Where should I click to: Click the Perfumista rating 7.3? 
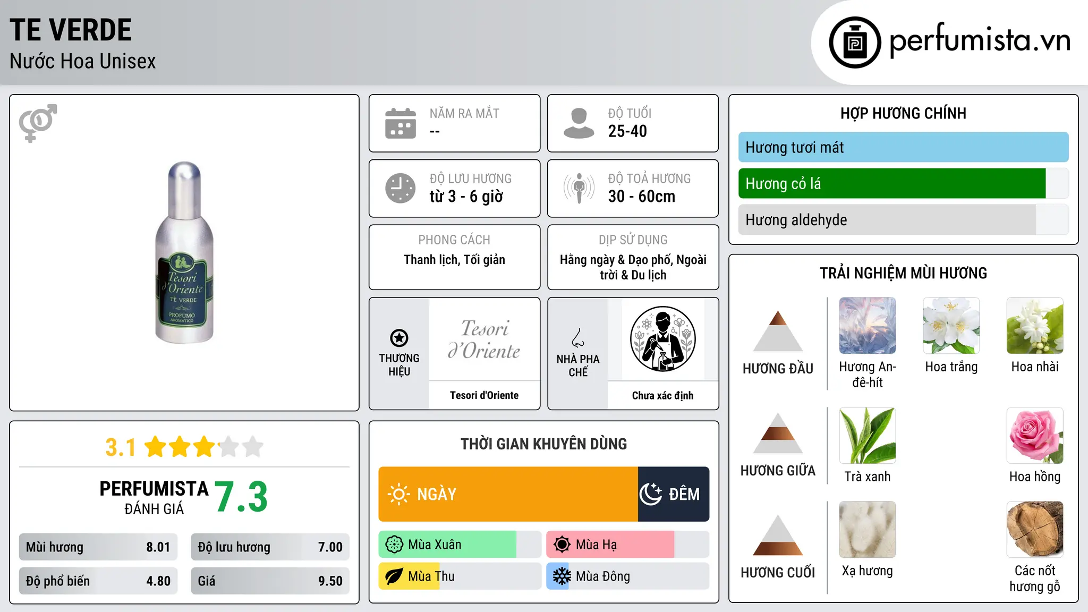pyautogui.click(x=241, y=497)
